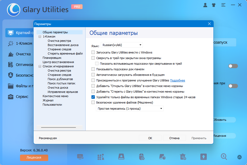
Task: Enable Запускать Glary Utilities вместе с Windows
Action: point(93,52)
